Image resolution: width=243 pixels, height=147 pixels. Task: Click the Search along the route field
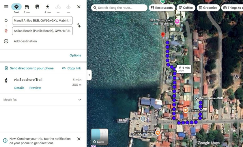(119, 8)
